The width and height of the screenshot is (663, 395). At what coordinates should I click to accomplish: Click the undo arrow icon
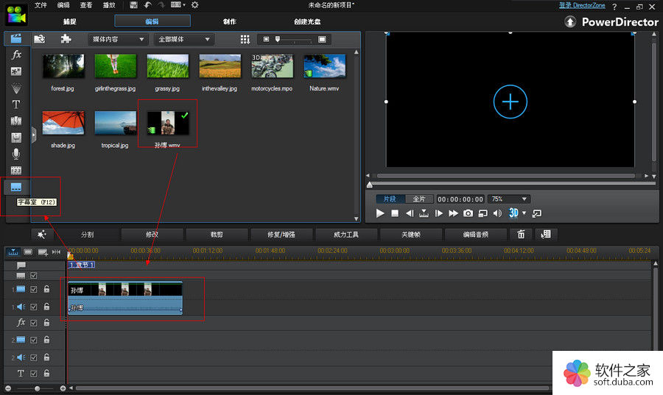(147, 5)
